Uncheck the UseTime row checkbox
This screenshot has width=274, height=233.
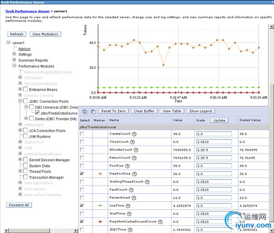(x=81, y=206)
